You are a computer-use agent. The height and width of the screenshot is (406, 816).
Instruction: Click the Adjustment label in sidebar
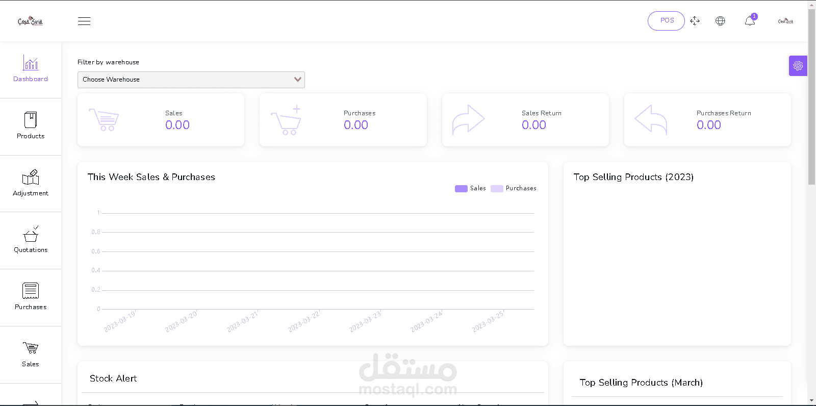[31, 193]
